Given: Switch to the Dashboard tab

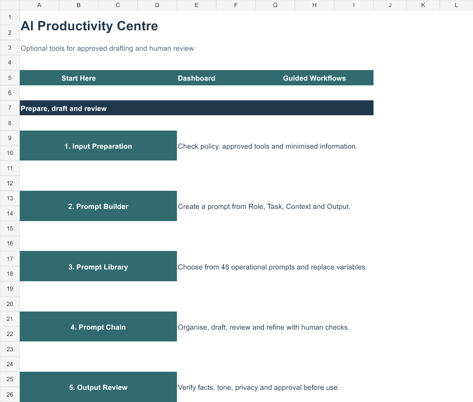Looking at the screenshot, I should pos(197,78).
